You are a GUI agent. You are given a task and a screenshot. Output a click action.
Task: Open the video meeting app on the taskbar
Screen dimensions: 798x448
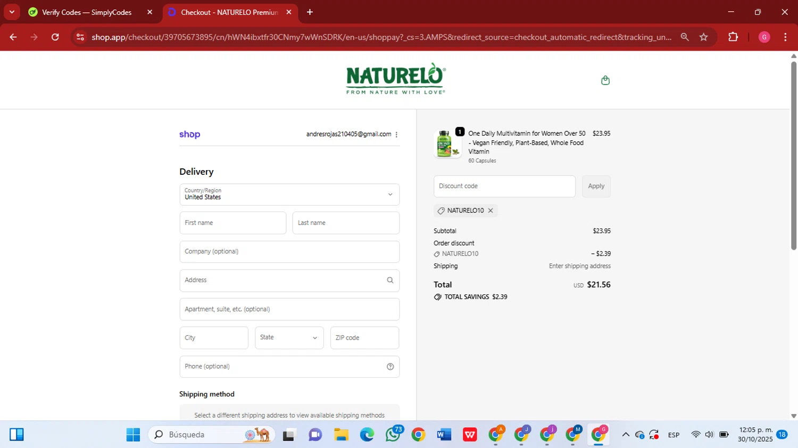[x=315, y=435]
